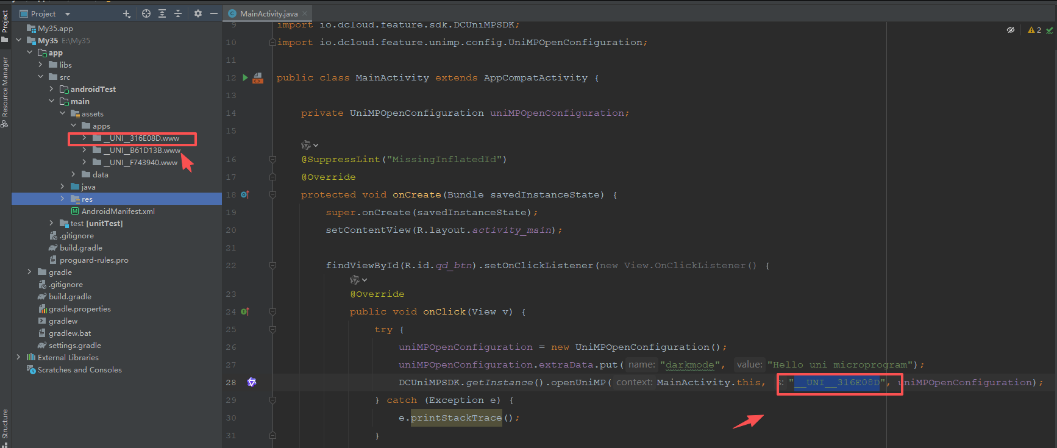Select My35.app in project tree
The image size is (1057, 448).
click(55, 29)
